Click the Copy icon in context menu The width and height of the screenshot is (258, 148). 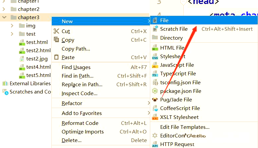(x=56, y=40)
